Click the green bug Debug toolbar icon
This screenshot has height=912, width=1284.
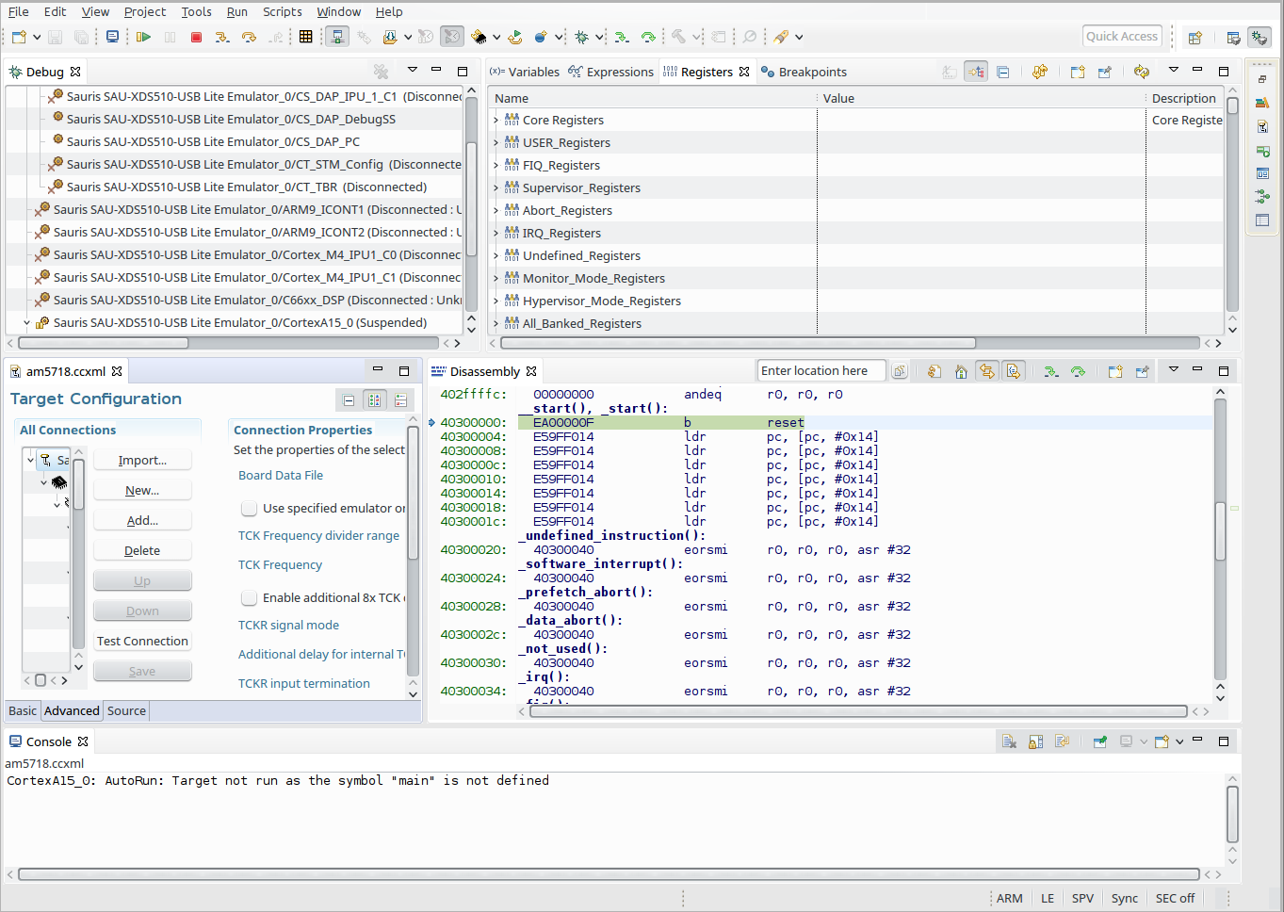(581, 37)
